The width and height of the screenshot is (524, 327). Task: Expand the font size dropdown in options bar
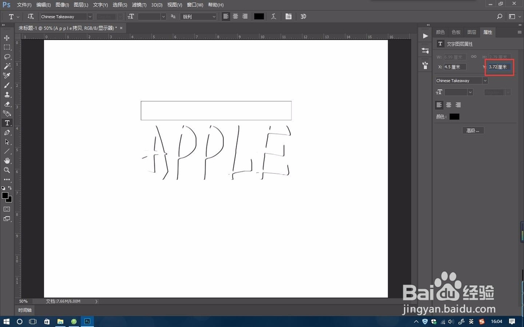163,16
